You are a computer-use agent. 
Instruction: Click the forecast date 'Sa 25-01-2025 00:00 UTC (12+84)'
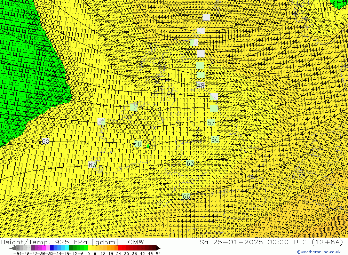271,242
